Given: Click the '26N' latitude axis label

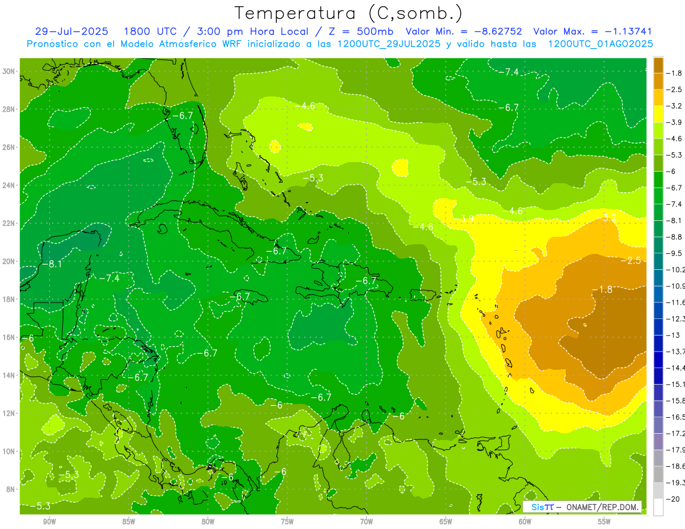Looking at the screenshot, I should coord(9,147).
